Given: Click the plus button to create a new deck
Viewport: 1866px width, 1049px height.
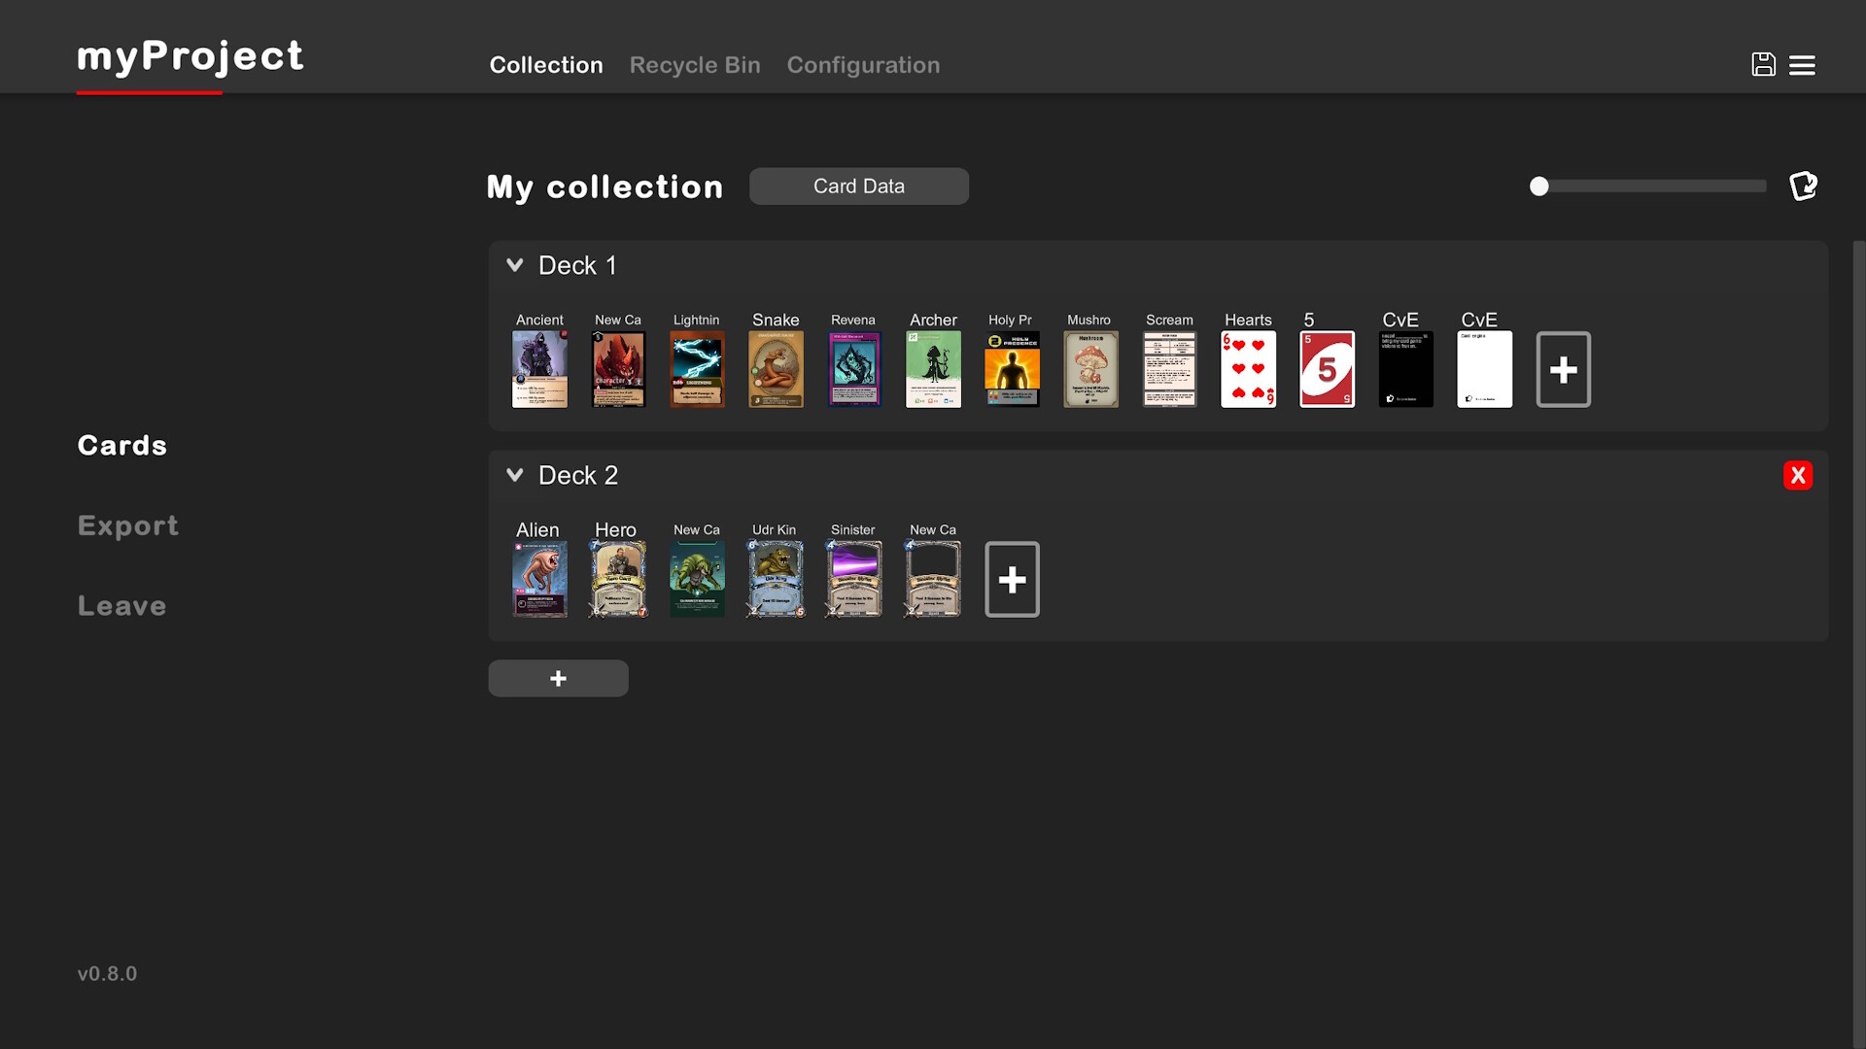Looking at the screenshot, I should click(x=558, y=678).
